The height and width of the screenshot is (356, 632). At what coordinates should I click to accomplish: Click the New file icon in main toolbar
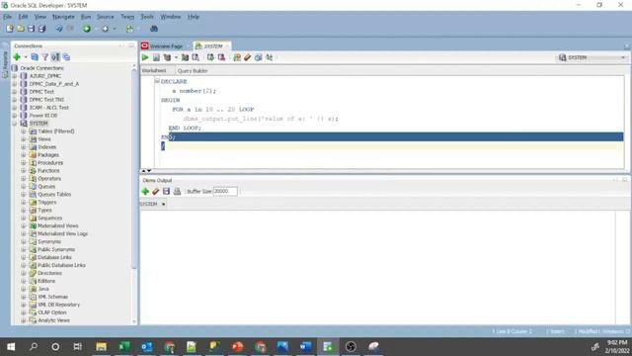coord(9,29)
